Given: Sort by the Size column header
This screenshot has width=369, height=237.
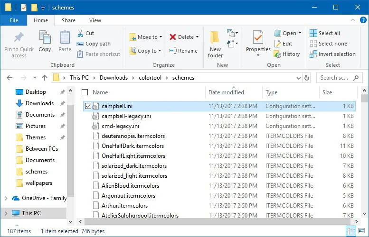Looking at the screenshot, I should pyautogui.click(x=338, y=92).
